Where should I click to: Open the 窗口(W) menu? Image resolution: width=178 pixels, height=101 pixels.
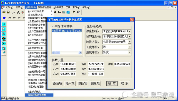coord(76,8)
